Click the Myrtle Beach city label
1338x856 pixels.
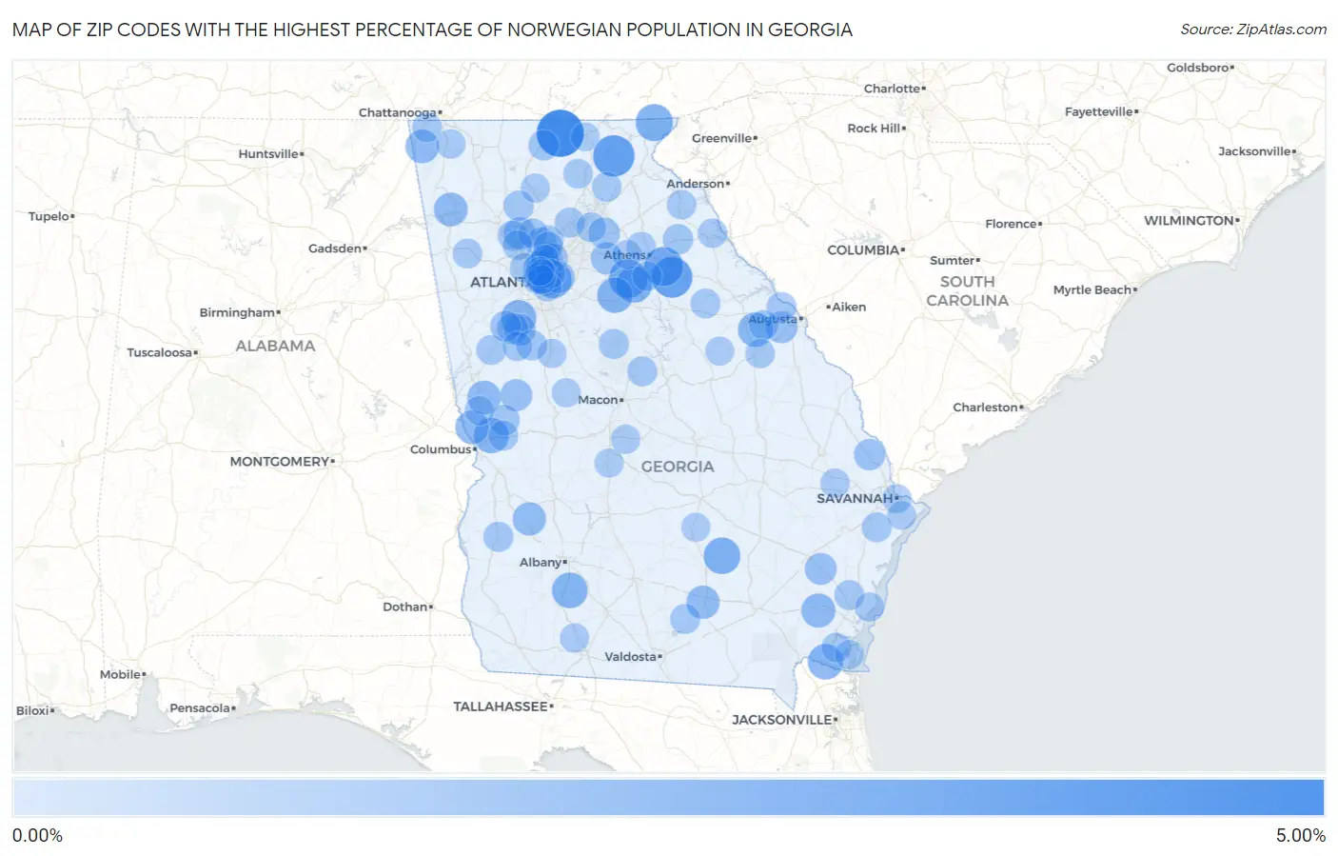[x=1092, y=289]
